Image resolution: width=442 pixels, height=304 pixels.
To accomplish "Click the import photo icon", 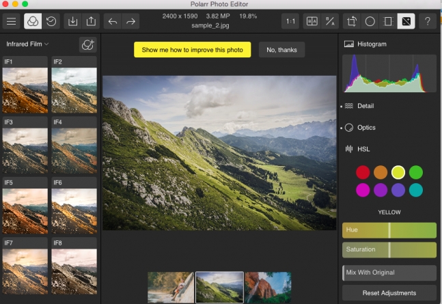I will point(72,21).
